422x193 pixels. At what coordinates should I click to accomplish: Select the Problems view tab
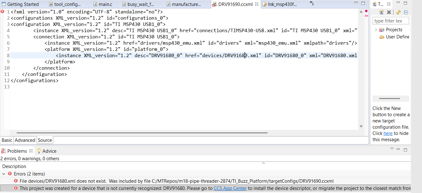click(17, 151)
